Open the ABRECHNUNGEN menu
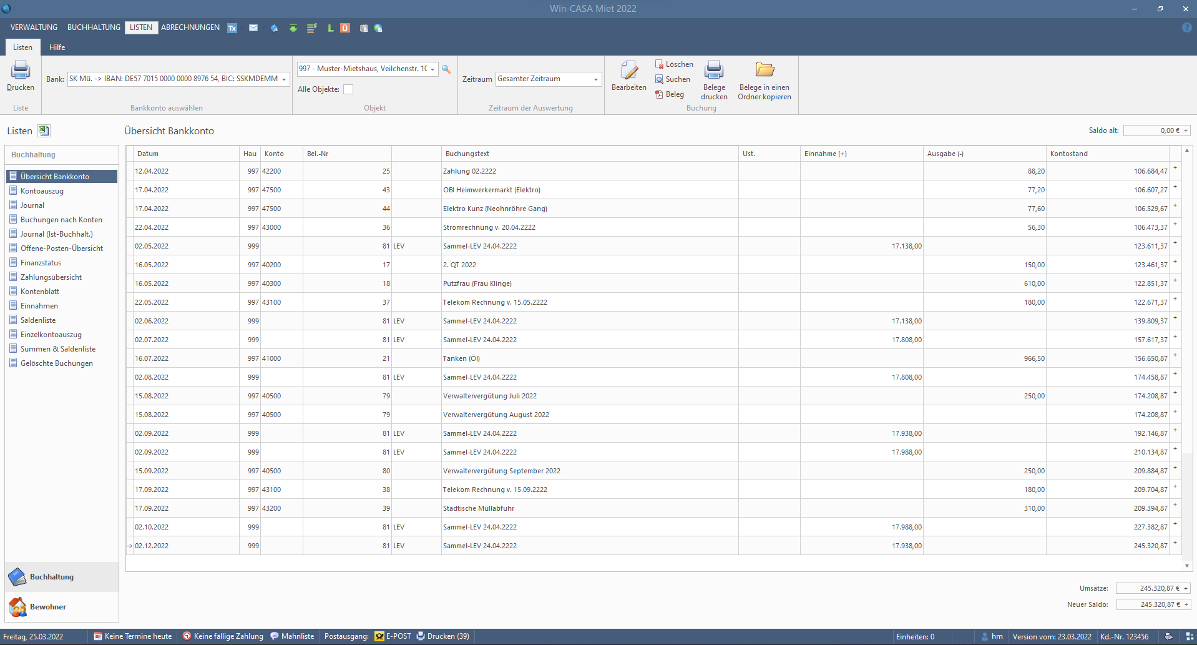Image resolution: width=1197 pixels, height=645 pixels. click(190, 27)
